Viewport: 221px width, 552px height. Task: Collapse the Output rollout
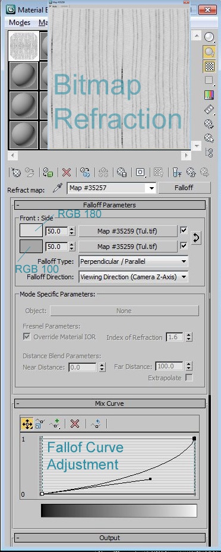pyautogui.click(x=109, y=538)
